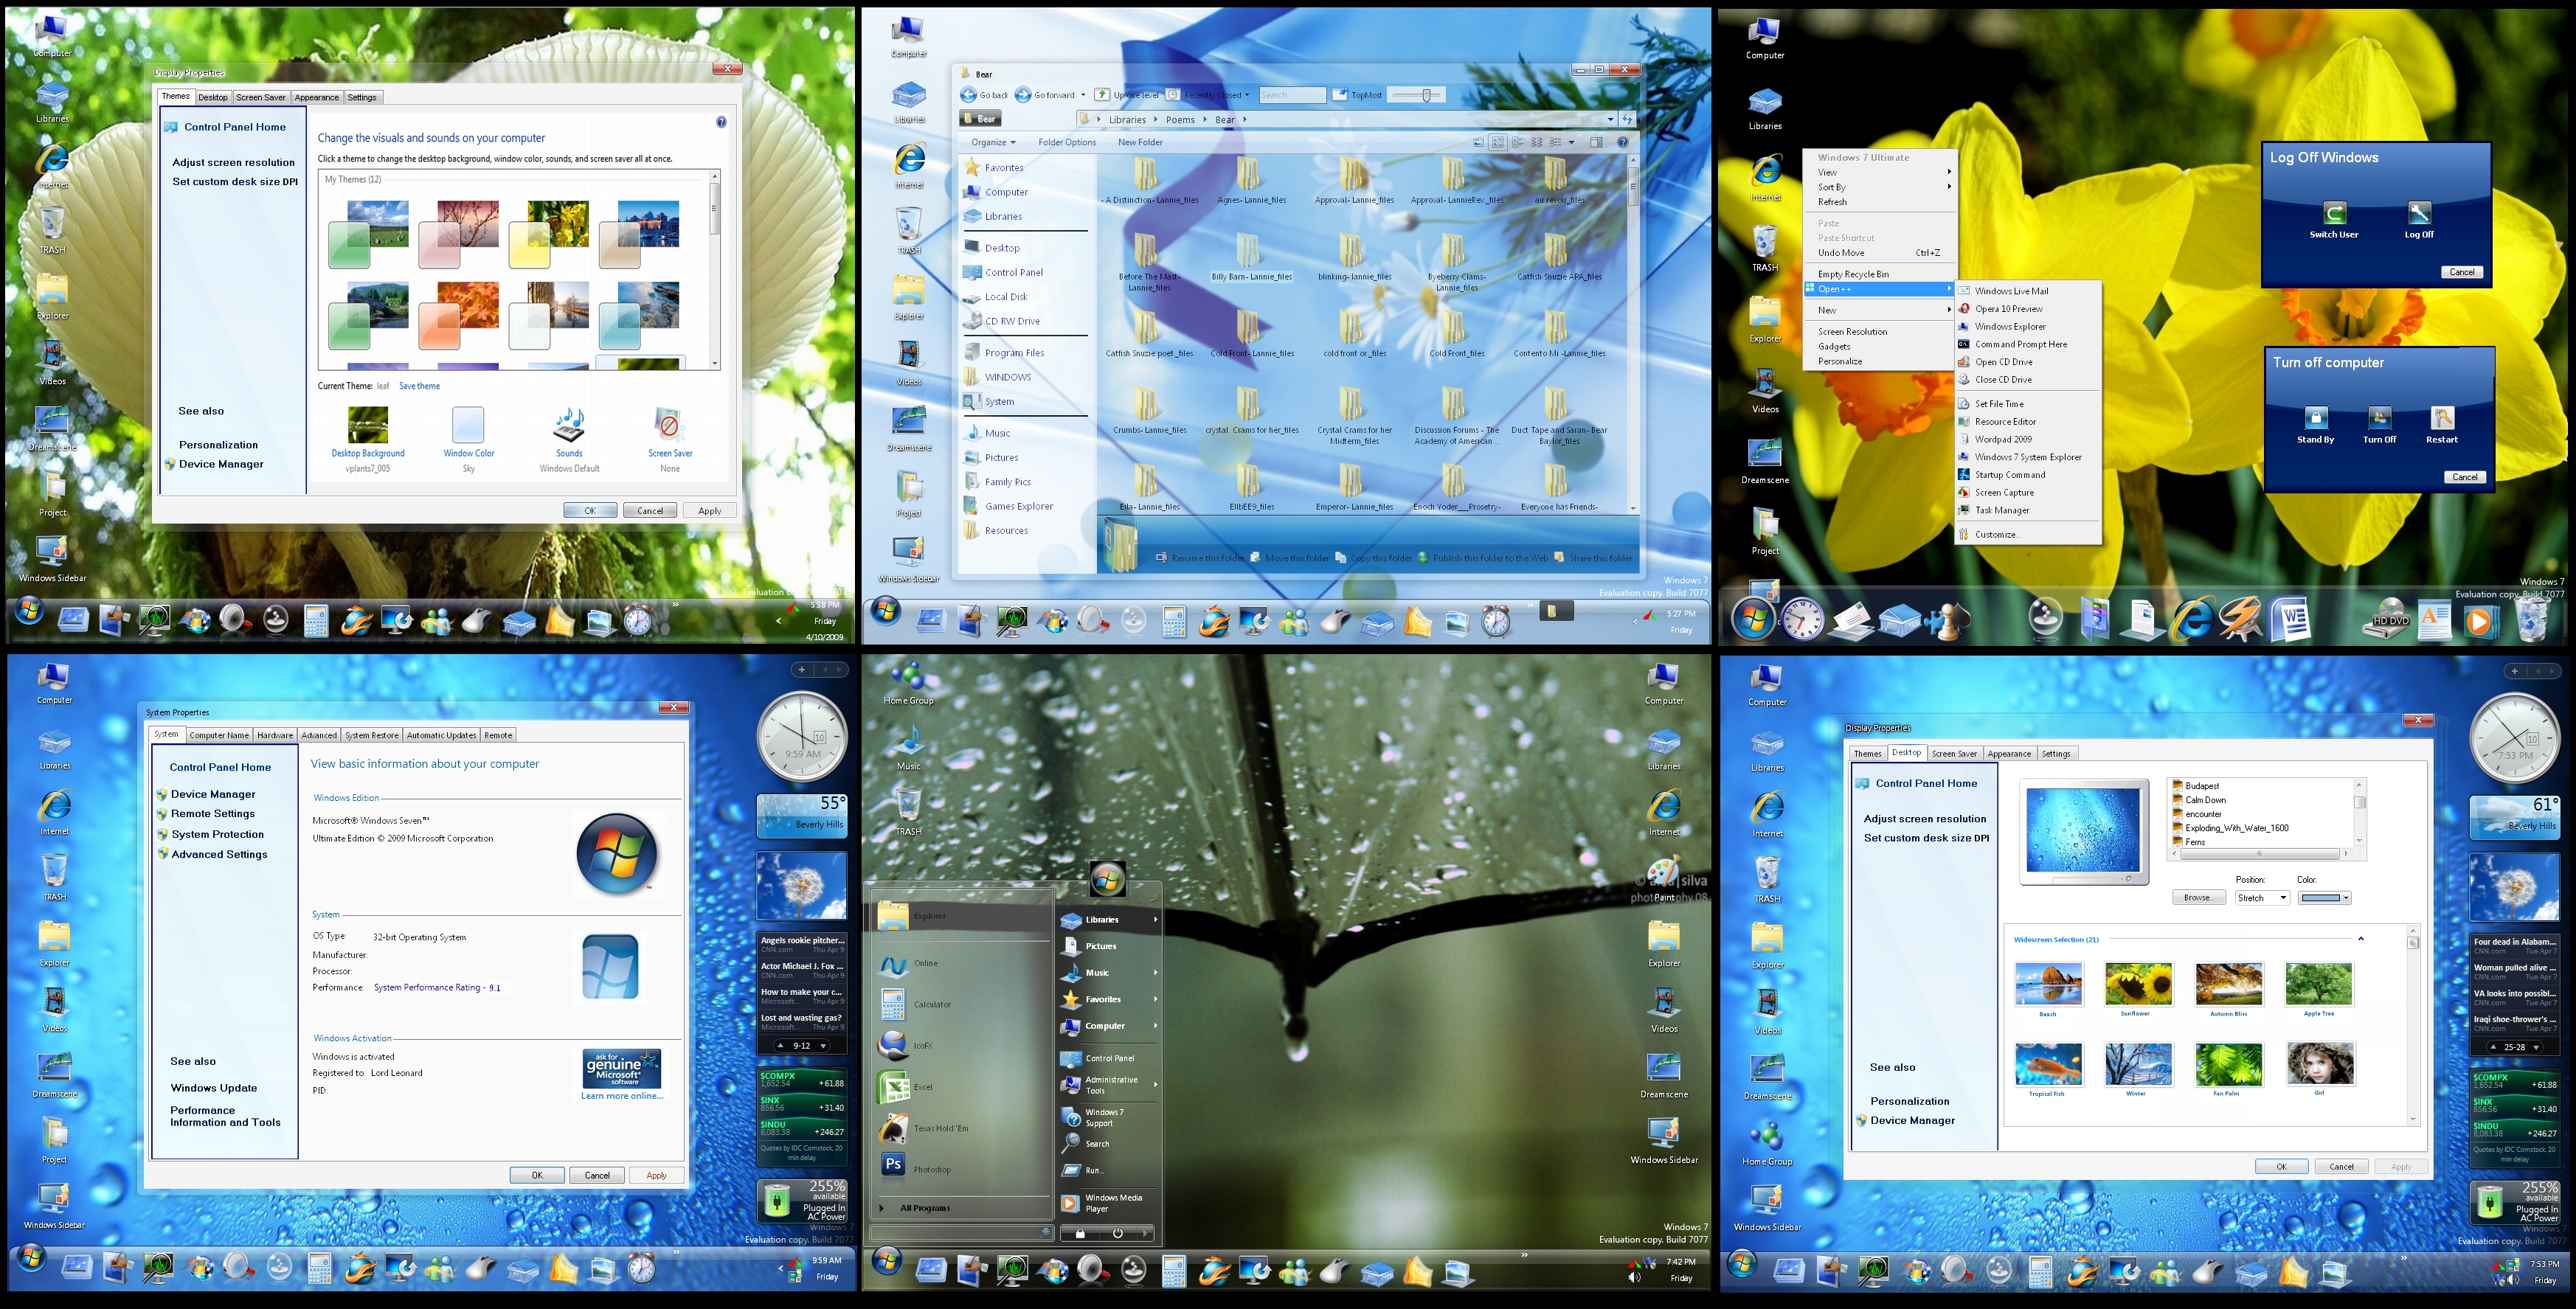This screenshot has height=1309, width=2576.
Task: Click the Learn more online... link
Action: click(622, 1096)
